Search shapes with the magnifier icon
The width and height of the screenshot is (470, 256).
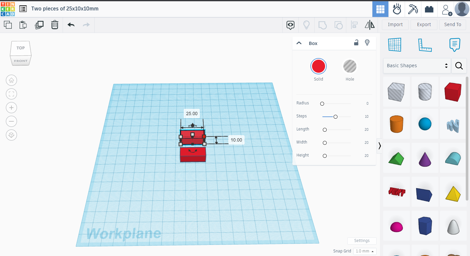point(459,66)
